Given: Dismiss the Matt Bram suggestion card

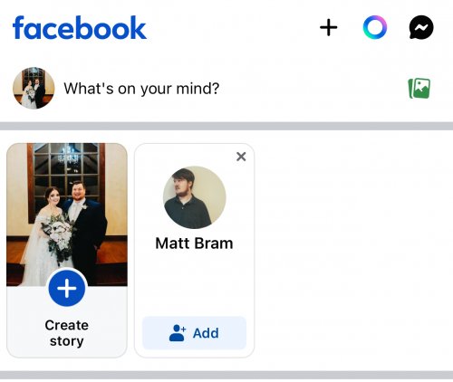Looking at the screenshot, I should tap(241, 157).
